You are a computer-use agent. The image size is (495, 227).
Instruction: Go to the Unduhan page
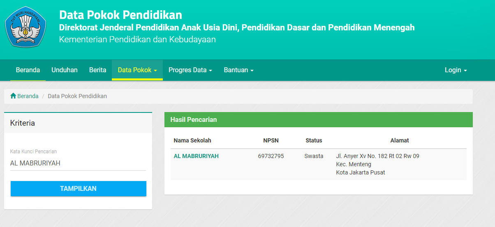[x=65, y=70]
